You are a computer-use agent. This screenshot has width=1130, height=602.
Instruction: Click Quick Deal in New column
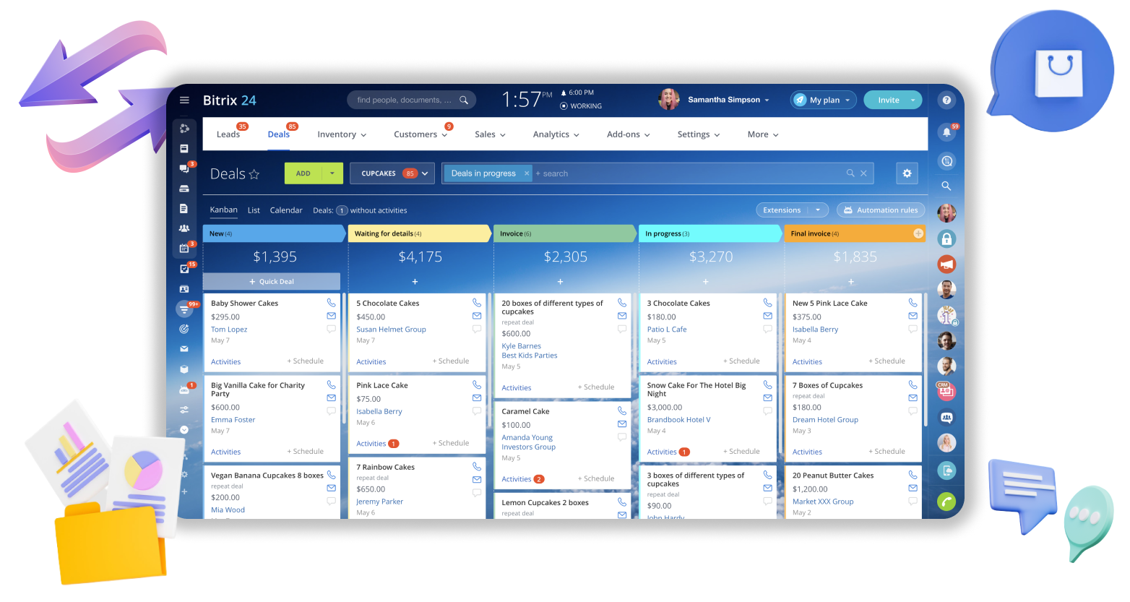(x=272, y=281)
